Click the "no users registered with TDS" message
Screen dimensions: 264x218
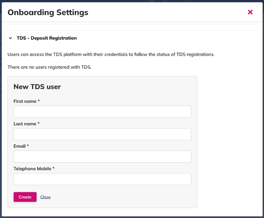pos(50,67)
